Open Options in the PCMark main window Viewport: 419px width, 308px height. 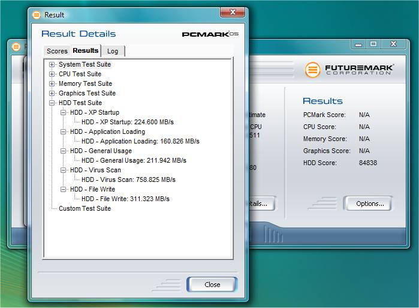pos(370,204)
